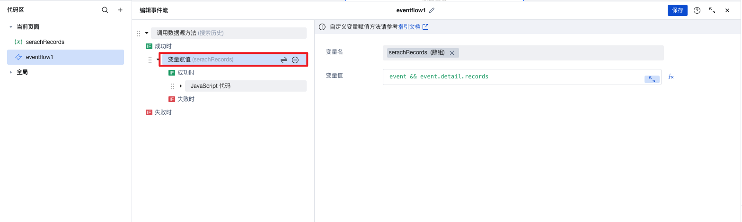Screen dimensions: 742x222
Task: Edit eventflow1 name with pencil icon
Action: tap(432, 10)
